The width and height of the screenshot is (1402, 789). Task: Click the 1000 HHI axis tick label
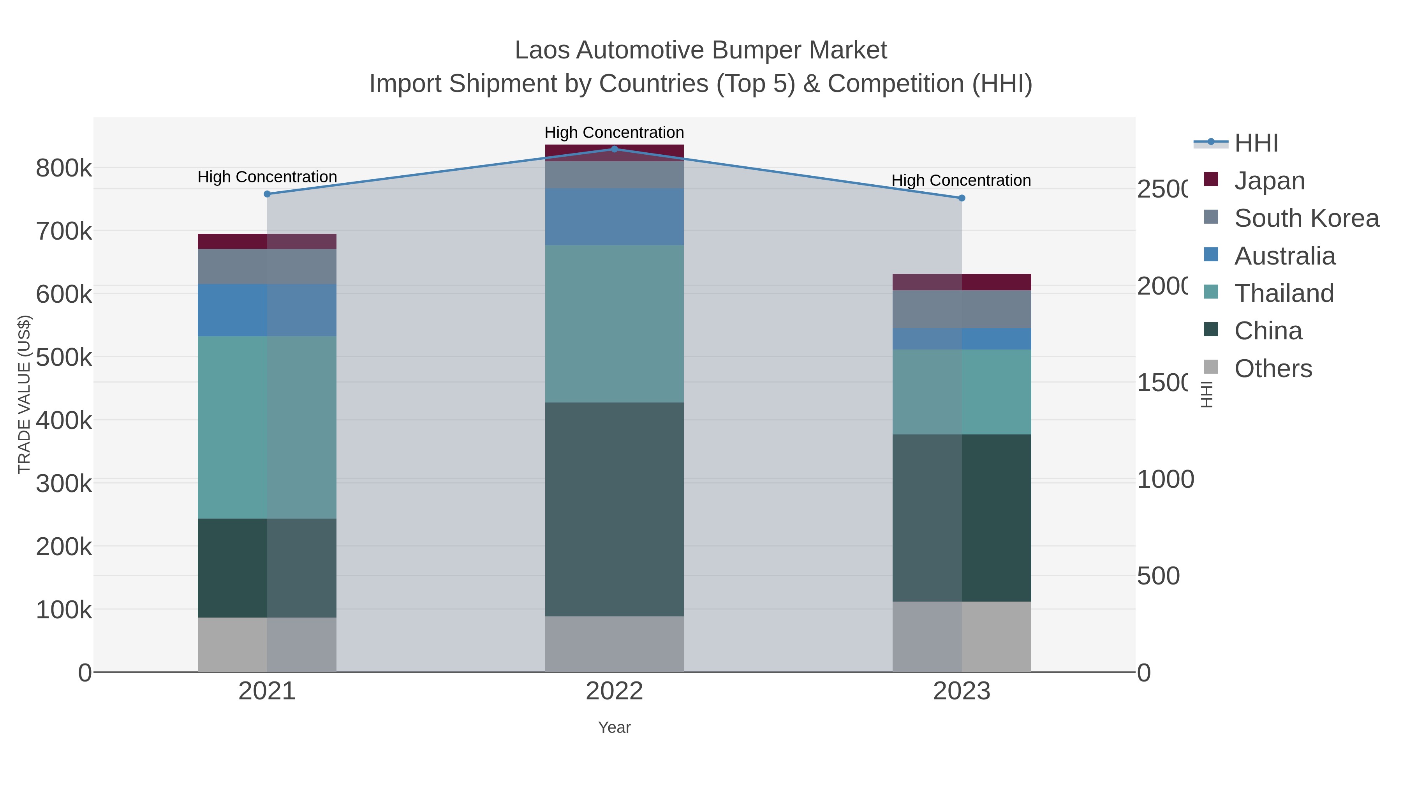1166,480
